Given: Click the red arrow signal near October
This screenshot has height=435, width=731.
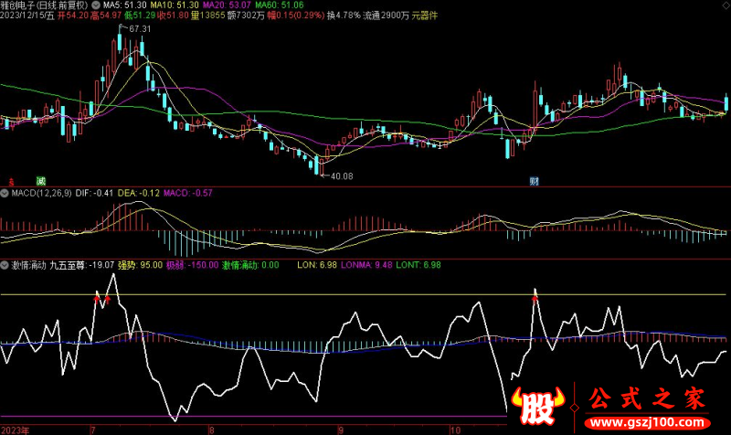Looking at the screenshot, I should tap(535, 296).
